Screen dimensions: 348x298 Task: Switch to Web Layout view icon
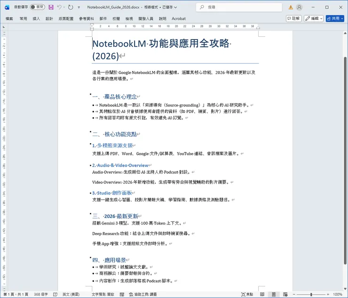click(x=285, y=294)
